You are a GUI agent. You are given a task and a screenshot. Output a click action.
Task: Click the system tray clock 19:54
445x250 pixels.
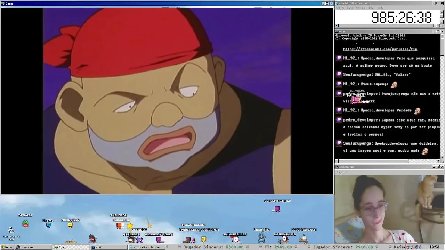pyautogui.click(x=434, y=247)
